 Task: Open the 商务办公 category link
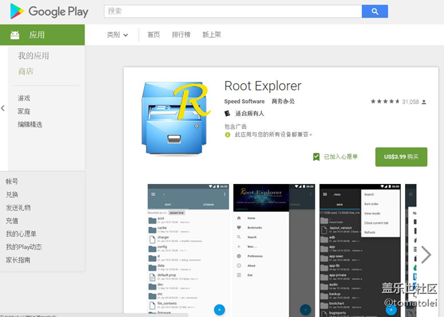(x=283, y=101)
